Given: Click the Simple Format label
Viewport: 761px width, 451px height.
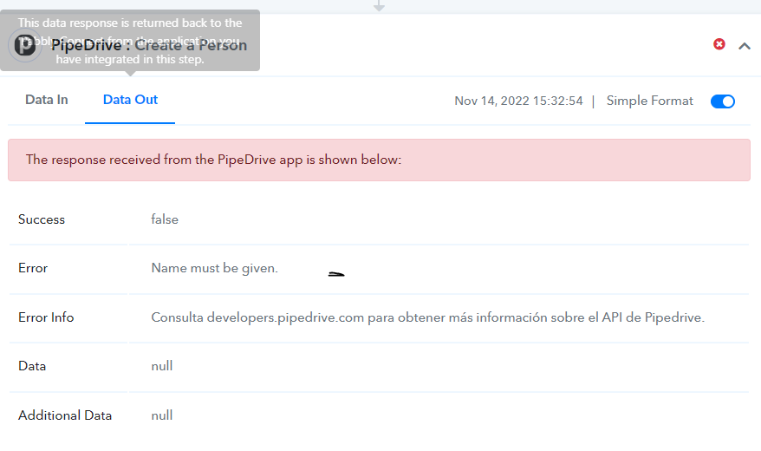Looking at the screenshot, I should [x=650, y=101].
